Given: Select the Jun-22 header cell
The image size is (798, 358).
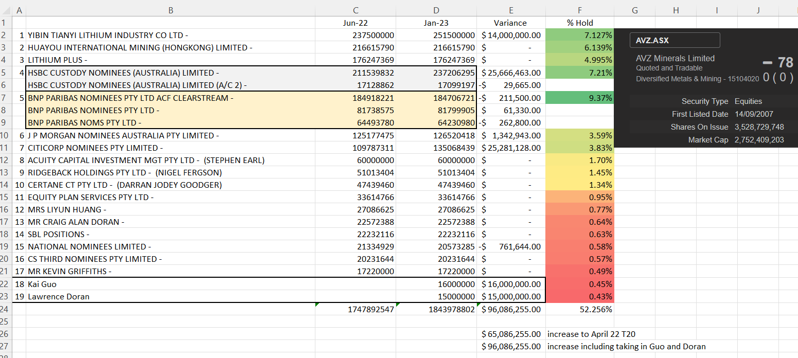Looking at the screenshot, I should tap(356, 23).
